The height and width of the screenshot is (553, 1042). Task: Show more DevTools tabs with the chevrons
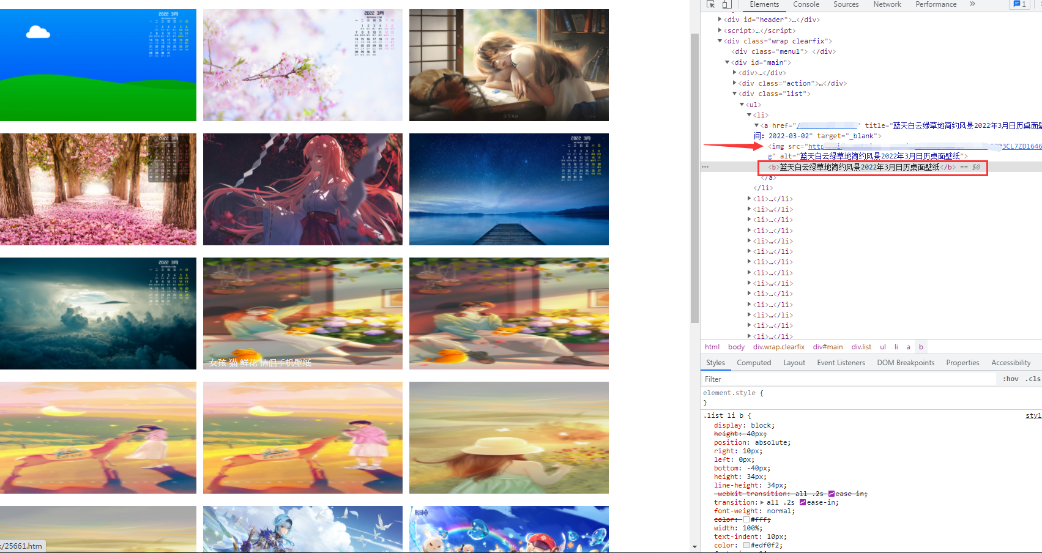click(972, 4)
